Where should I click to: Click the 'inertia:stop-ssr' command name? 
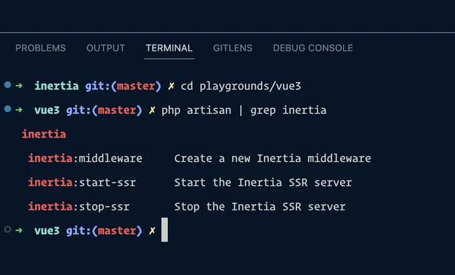click(x=79, y=207)
